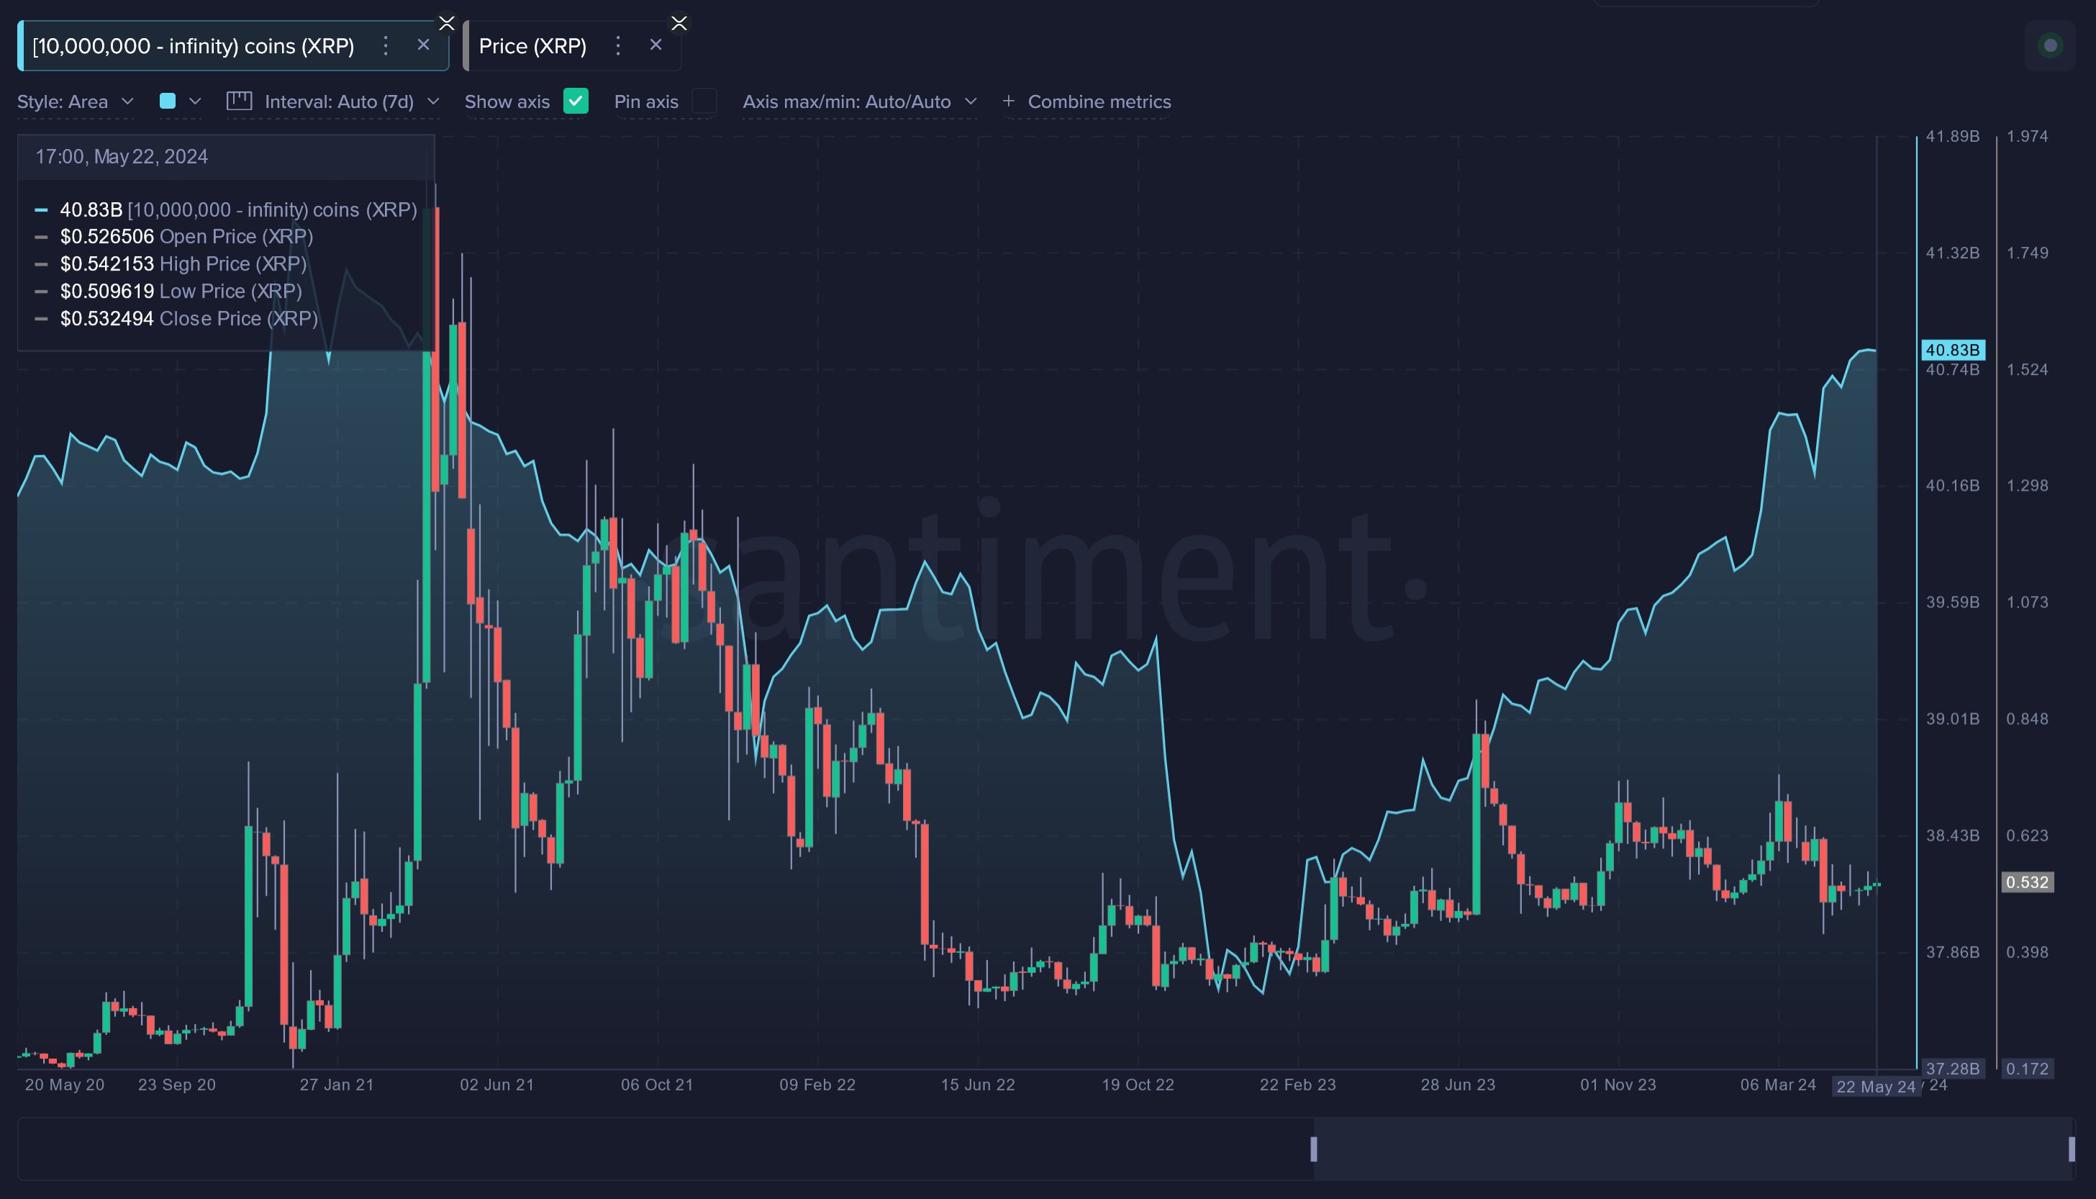
Task: Click the 19 Oct 22 date label
Action: point(1138,1085)
